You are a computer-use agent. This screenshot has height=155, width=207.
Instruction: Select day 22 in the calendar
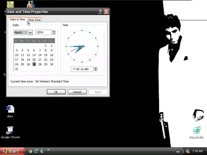[46, 60]
